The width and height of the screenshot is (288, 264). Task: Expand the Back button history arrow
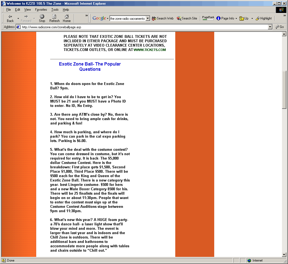(18, 19)
